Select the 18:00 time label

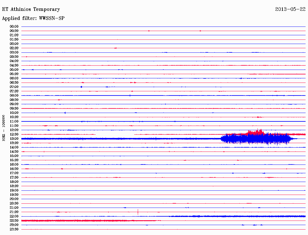pos(14,182)
